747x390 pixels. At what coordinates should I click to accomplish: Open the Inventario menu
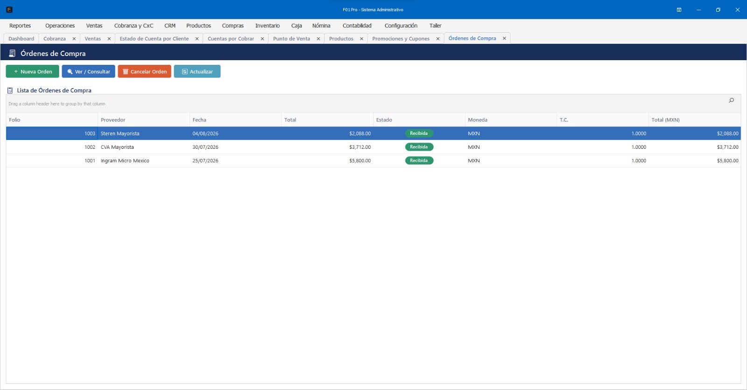268,26
